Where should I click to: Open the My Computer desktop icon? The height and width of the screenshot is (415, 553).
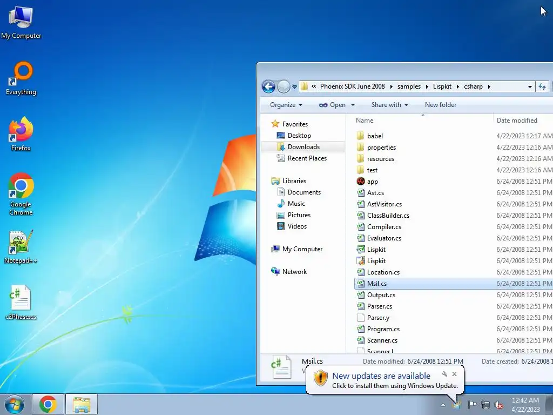pyautogui.click(x=21, y=23)
